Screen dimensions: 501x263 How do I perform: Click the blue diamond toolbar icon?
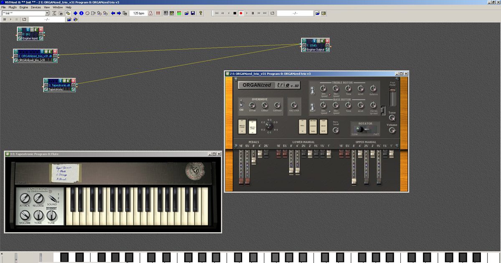(76, 13)
